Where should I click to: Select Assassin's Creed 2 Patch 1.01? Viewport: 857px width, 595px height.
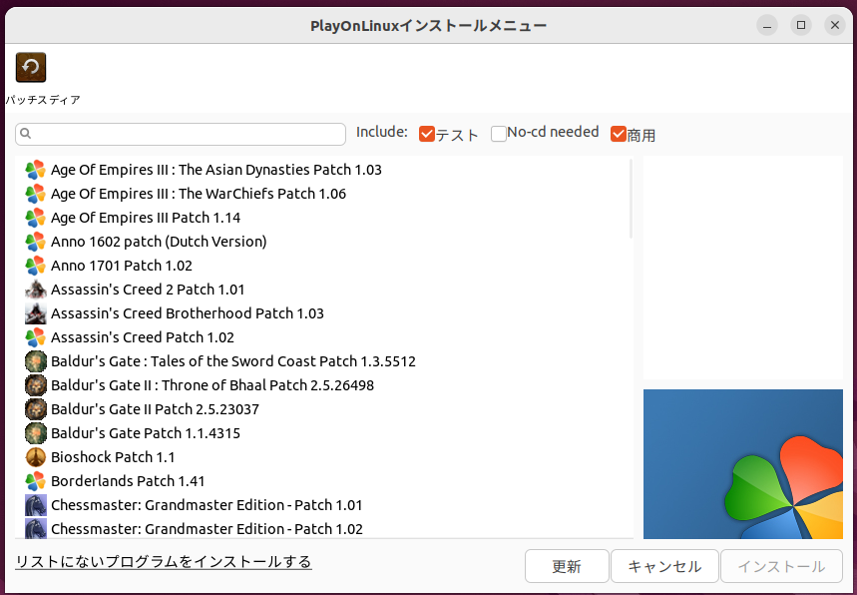(x=148, y=290)
